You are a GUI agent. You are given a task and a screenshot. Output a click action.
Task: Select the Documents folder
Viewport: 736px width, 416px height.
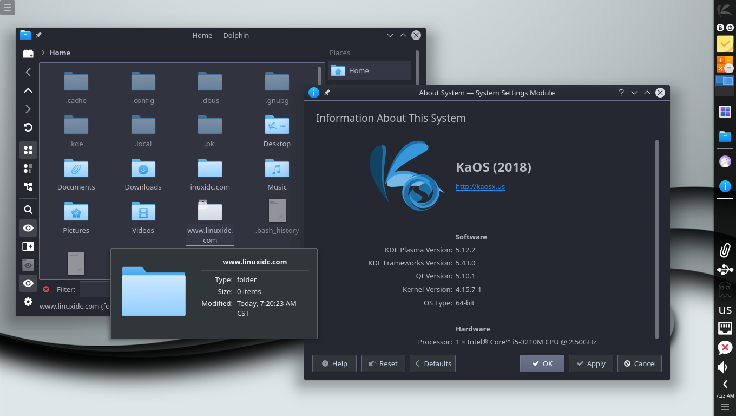(x=76, y=174)
